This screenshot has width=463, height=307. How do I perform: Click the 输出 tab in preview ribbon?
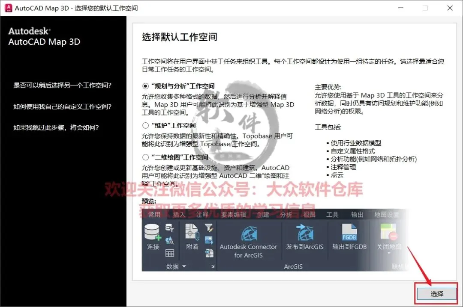357,215
